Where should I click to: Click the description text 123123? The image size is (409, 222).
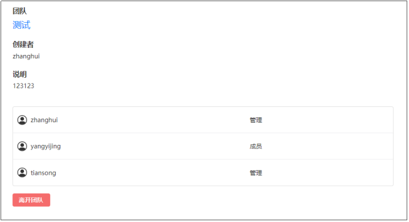tap(23, 86)
